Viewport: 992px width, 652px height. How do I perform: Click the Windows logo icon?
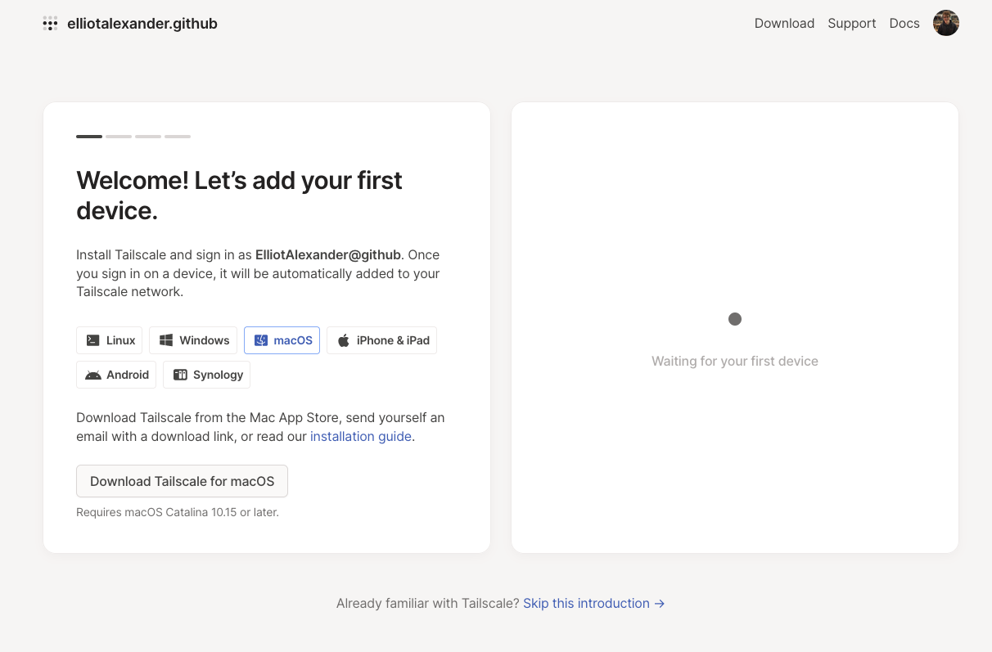[x=166, y=340]
